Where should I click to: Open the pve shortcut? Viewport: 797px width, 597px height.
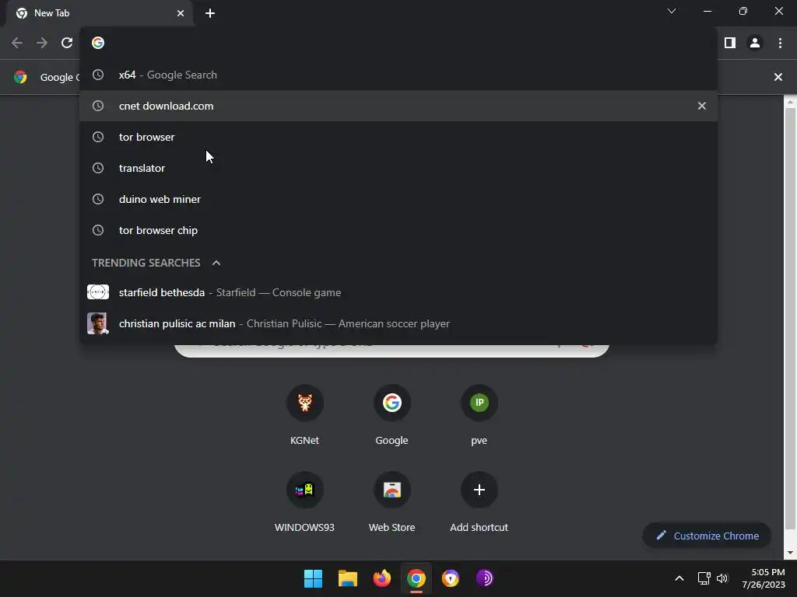click(x=479, y=415)
